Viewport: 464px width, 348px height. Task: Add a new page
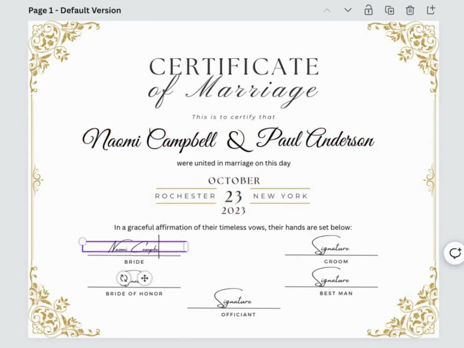(431, 10)
